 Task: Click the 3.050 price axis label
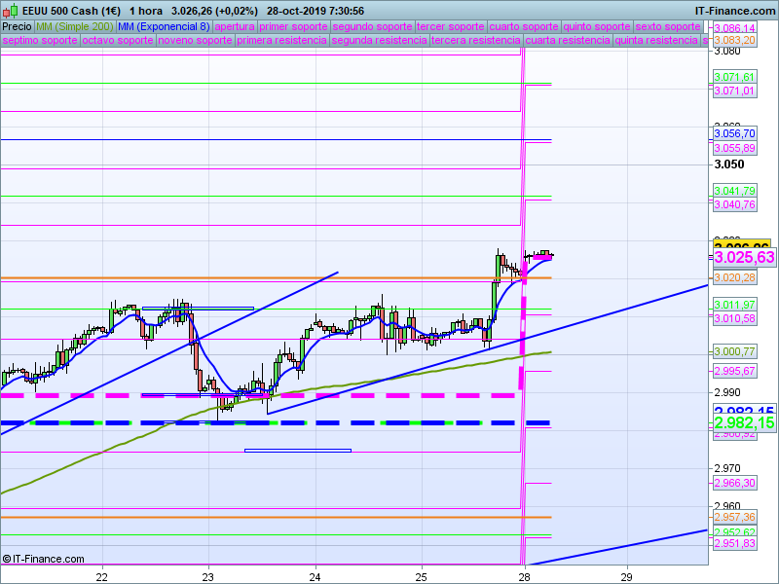[729, 164]
